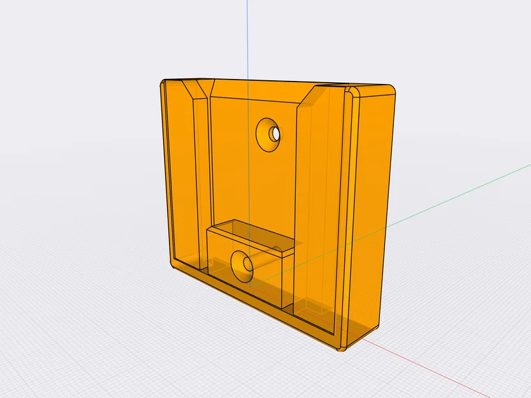Select the orange bracket 3D model
This screenshot has width=531, height=398.
tap(278, 215)
